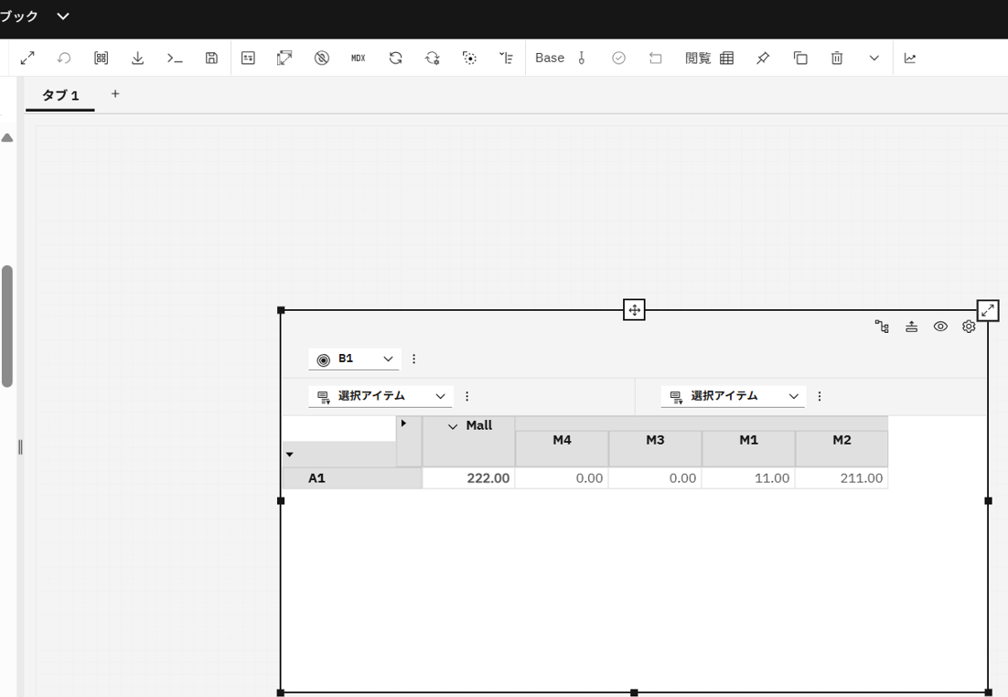Viewport: 1008px width, 697px height.
Task: Click the widget drill-up layers icon
Action: pos(912,327)
